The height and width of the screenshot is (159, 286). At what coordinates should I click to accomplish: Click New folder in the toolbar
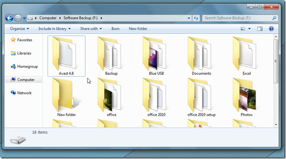(138, 29)
